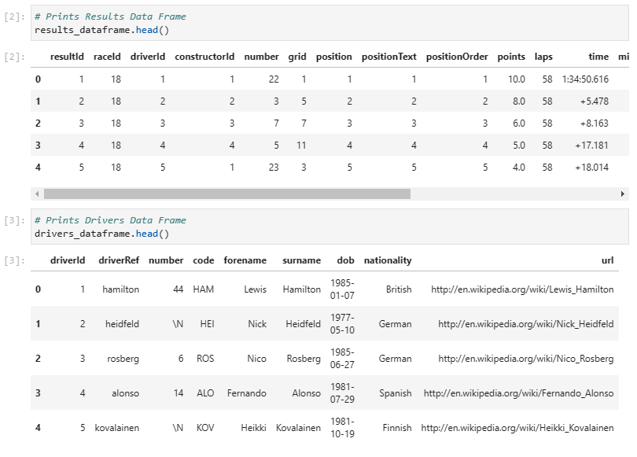
Task: Click the drivers number cell 44
Action: [x=179, y=289]
